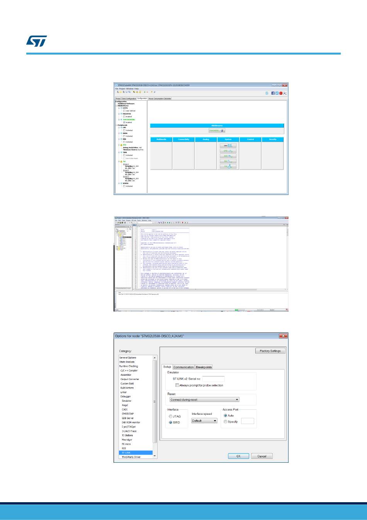Collapse the FREERTOS tree node

point(119,114)
